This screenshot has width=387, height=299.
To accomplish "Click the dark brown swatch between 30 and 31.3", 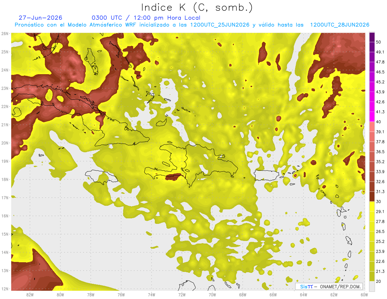I will point(372,197).
